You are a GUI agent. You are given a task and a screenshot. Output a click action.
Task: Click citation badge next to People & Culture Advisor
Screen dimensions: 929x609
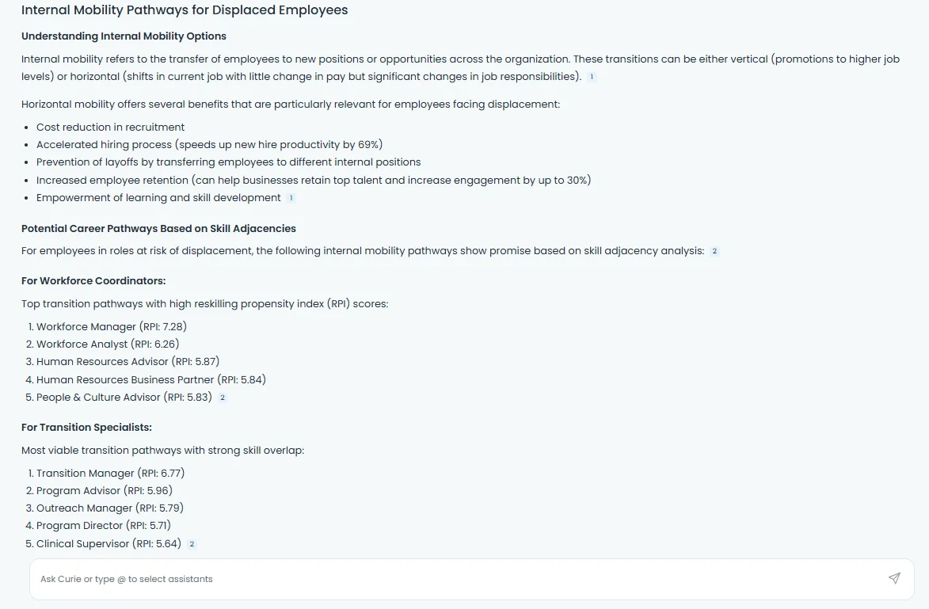(222, 397)
